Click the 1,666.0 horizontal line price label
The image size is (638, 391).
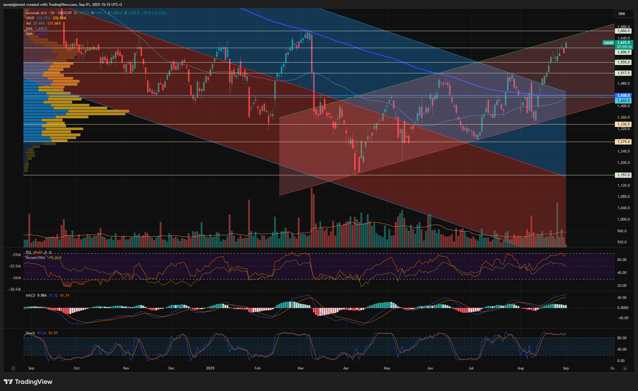[623, 31]
